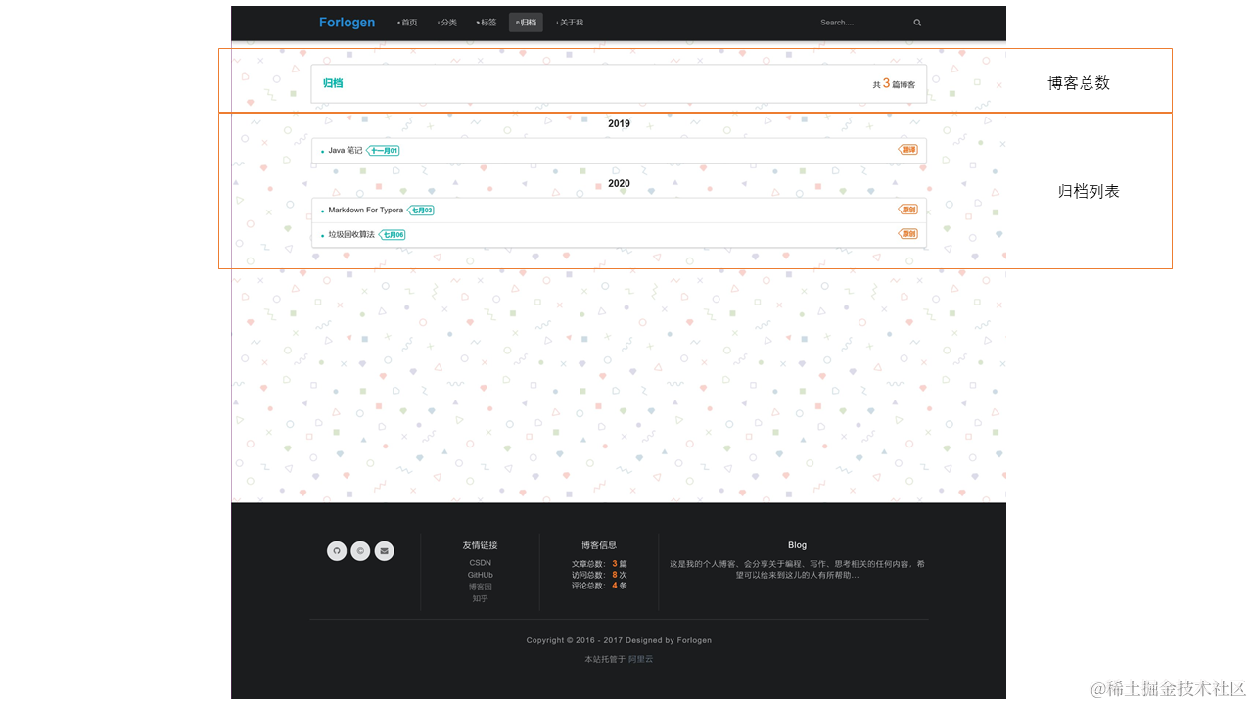Open the 博客园 friend link

click(480, 587)
